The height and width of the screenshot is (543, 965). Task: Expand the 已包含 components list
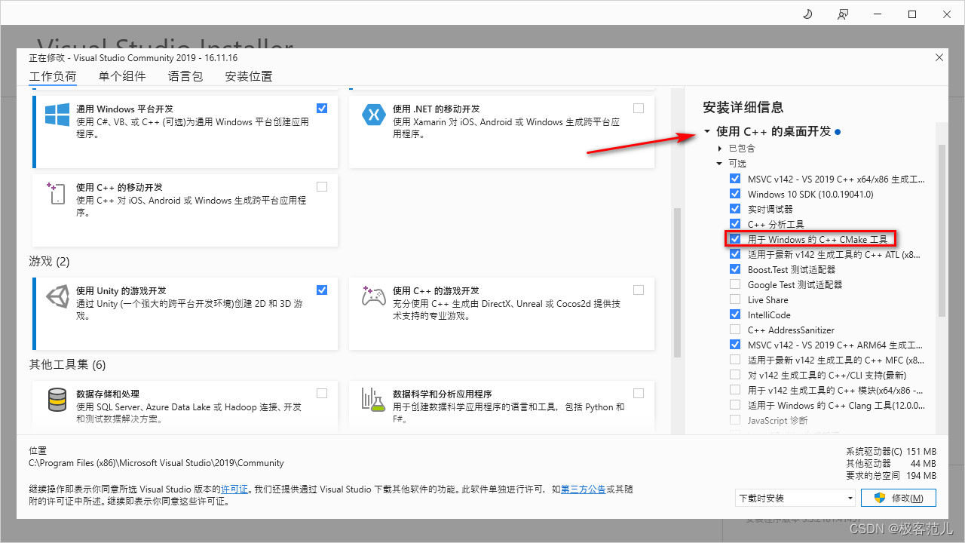(720, 149)
